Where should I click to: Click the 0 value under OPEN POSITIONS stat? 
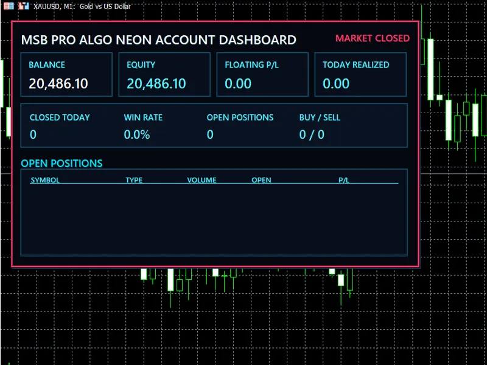210,134
